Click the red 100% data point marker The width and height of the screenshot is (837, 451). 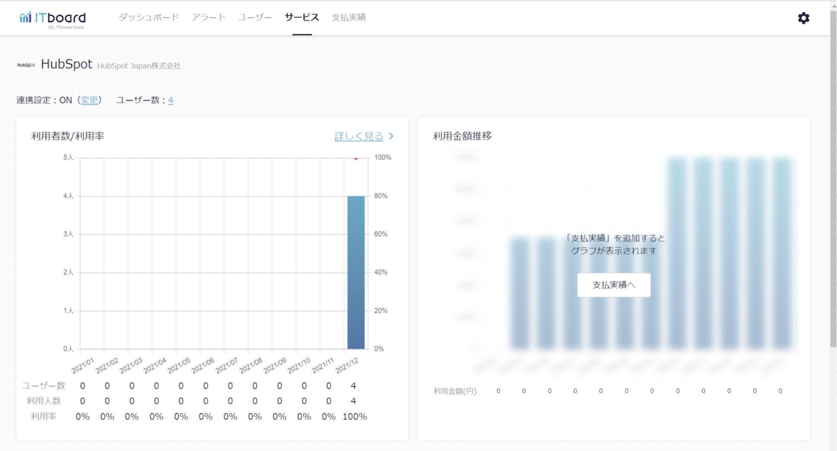[x=356, y=159]
